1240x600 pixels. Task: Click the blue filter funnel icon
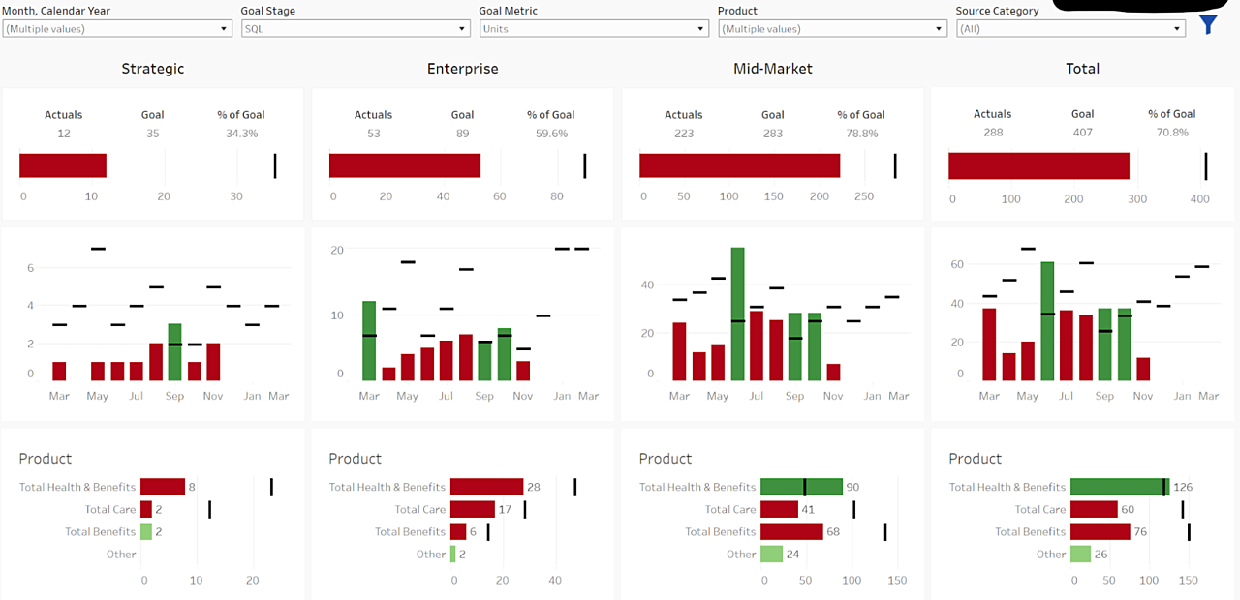click(1207, 25)
